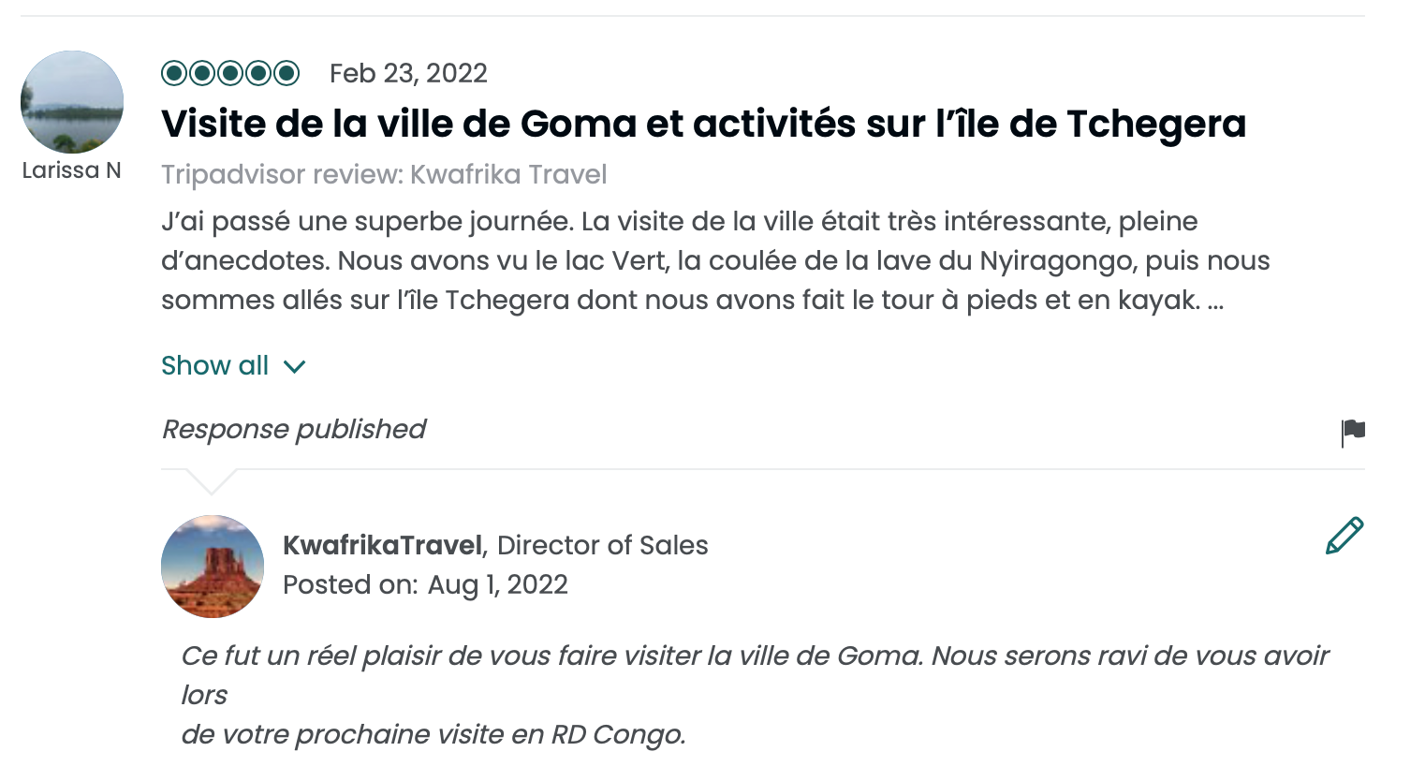Open the review titled Visite de la ville de Goma
This screenshot has height=781, width=1425.
pyautogui.click(x=703, y=124)
